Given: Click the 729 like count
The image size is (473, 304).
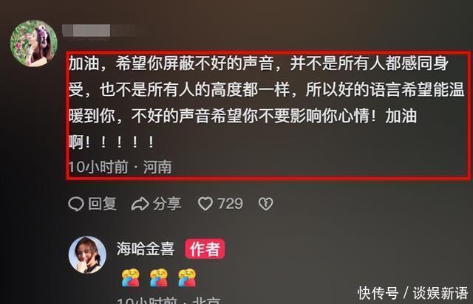Looking at the screenshot, I should point(230,204).
